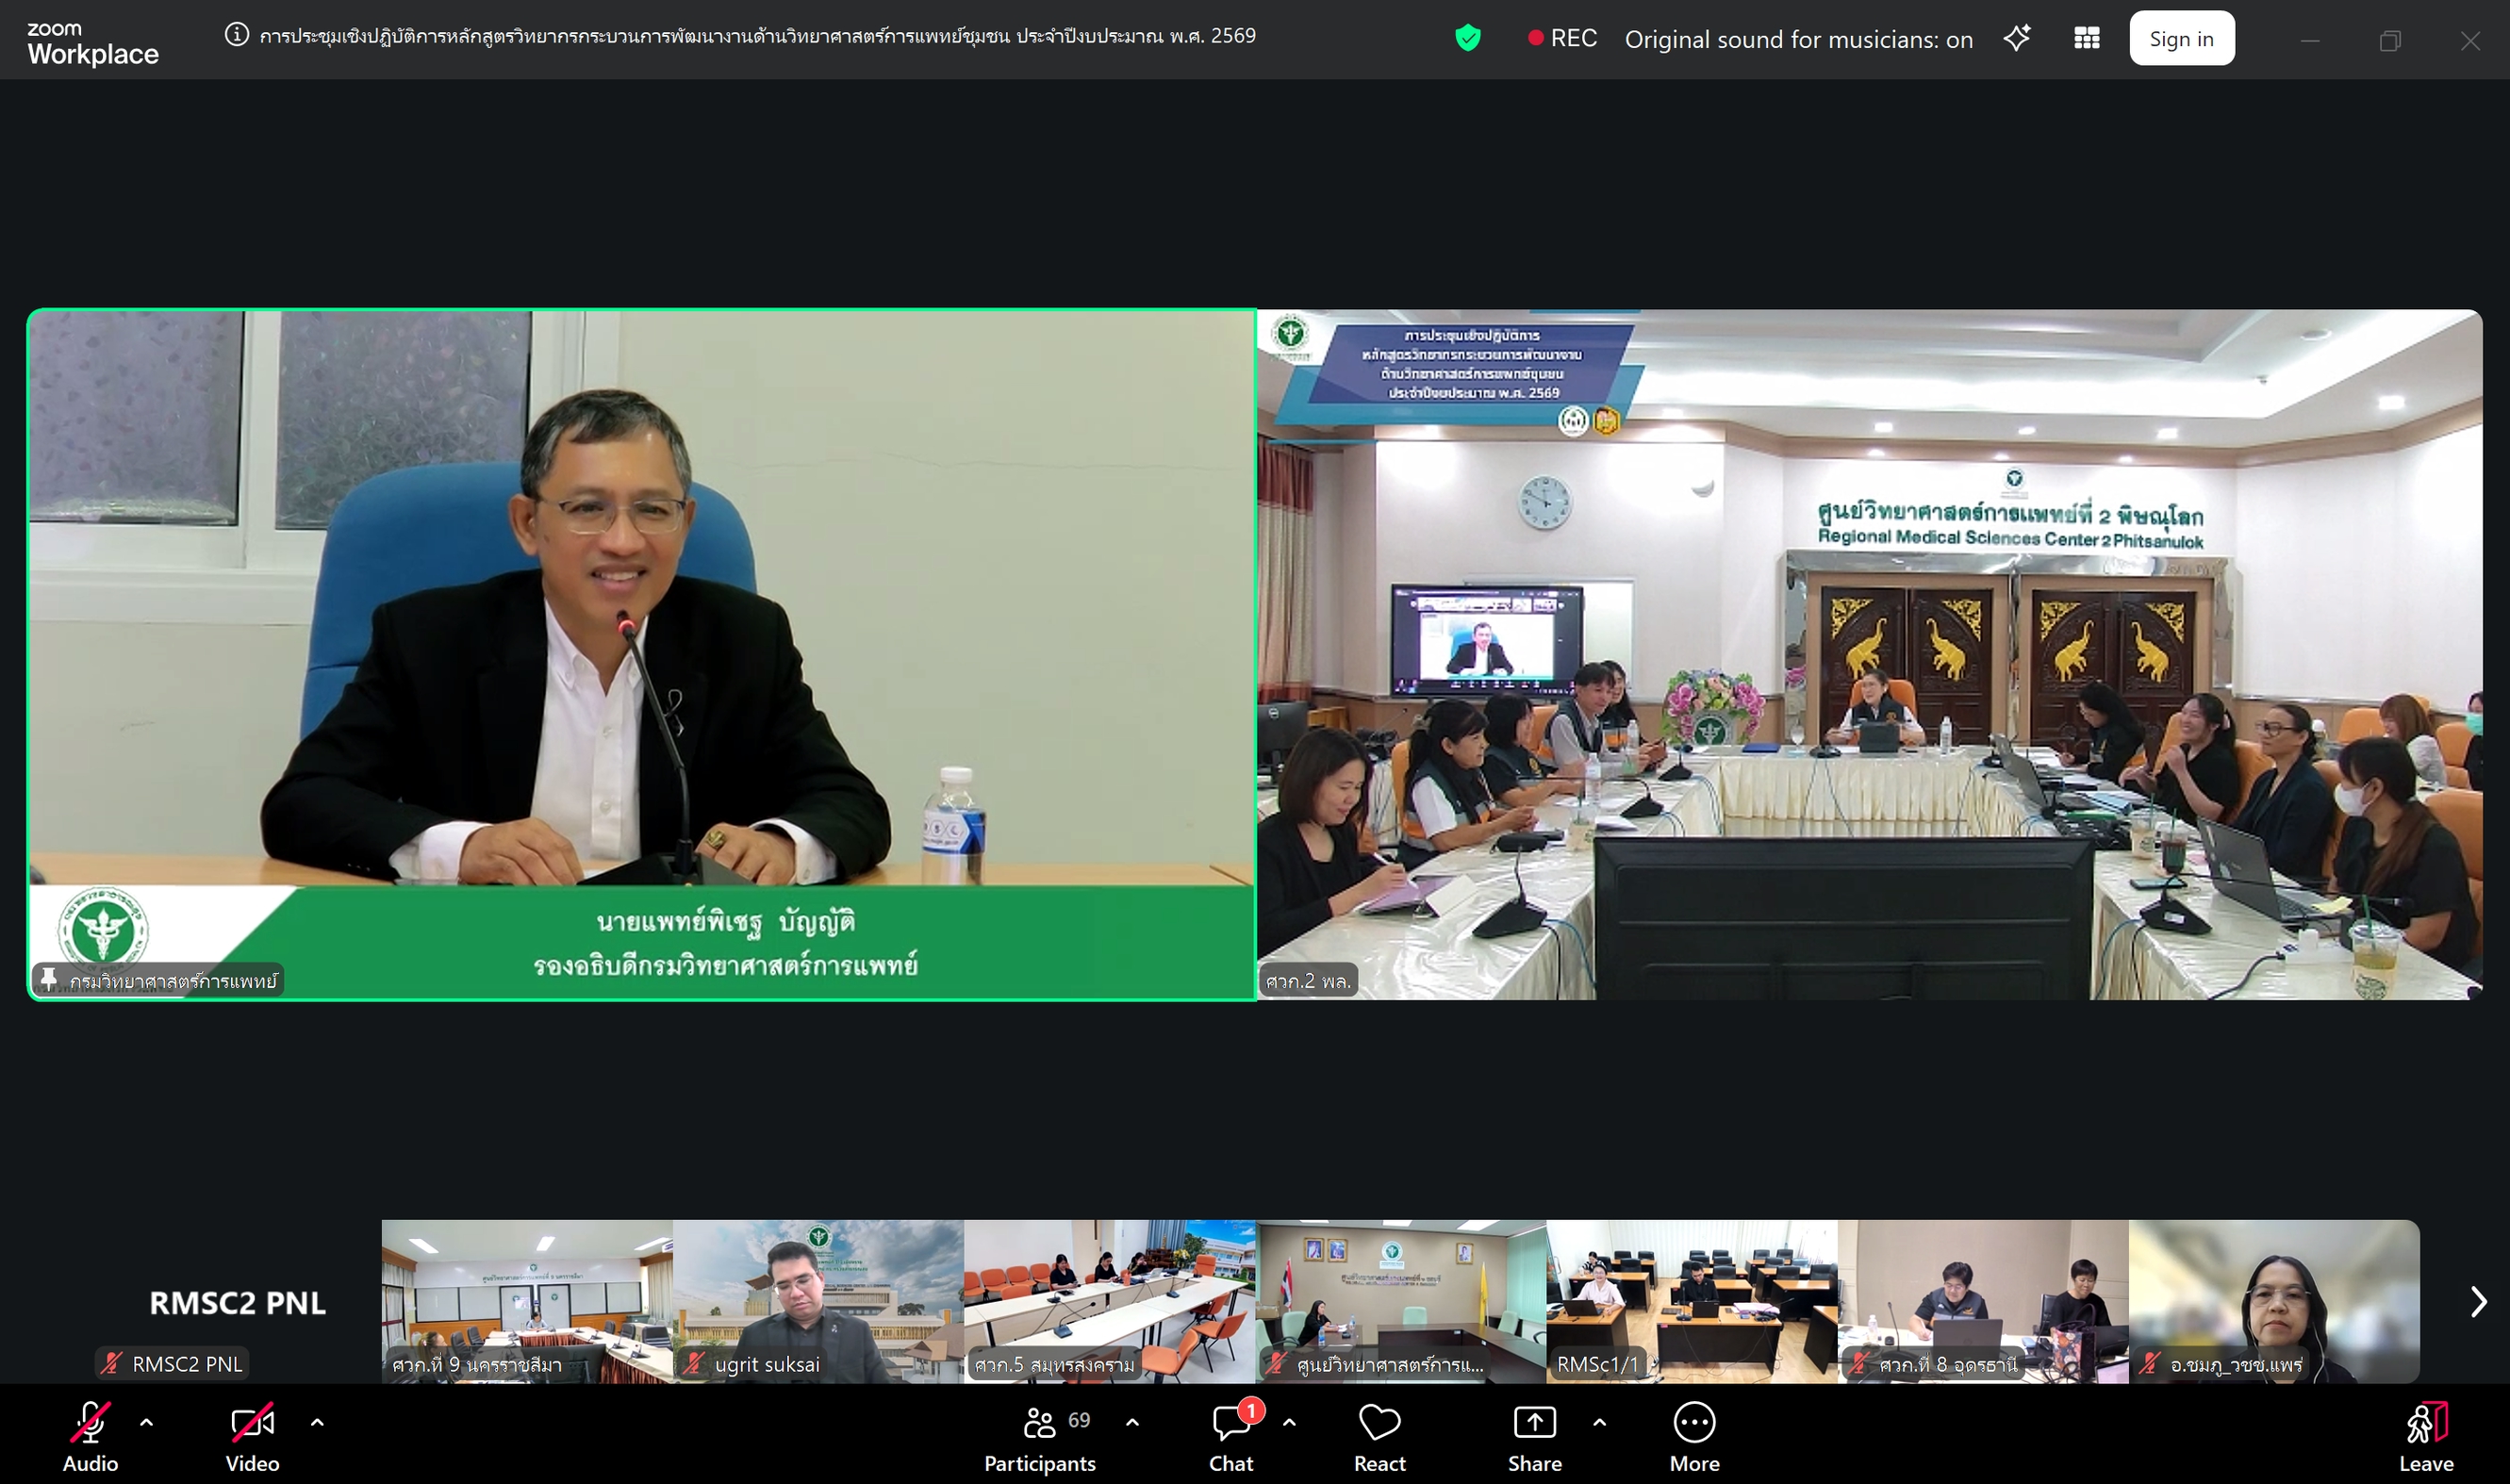
Task: Expand the chat options arrow
Action: [x=1289, y=1421]
